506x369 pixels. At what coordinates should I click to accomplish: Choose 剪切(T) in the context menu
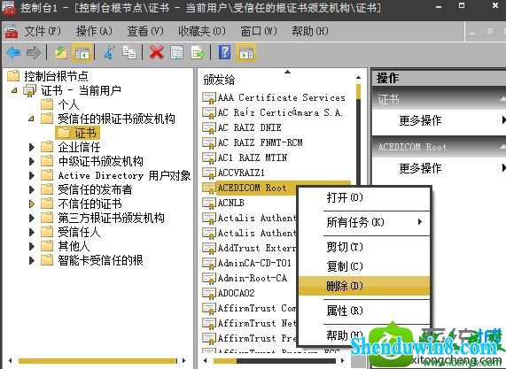364,247
